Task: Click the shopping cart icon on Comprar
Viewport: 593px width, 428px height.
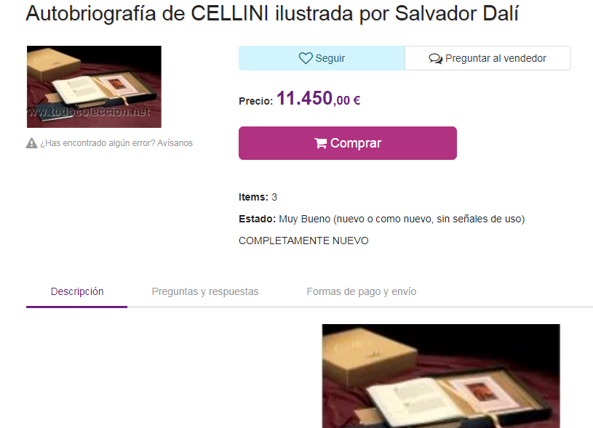Action: coord(320,143)
